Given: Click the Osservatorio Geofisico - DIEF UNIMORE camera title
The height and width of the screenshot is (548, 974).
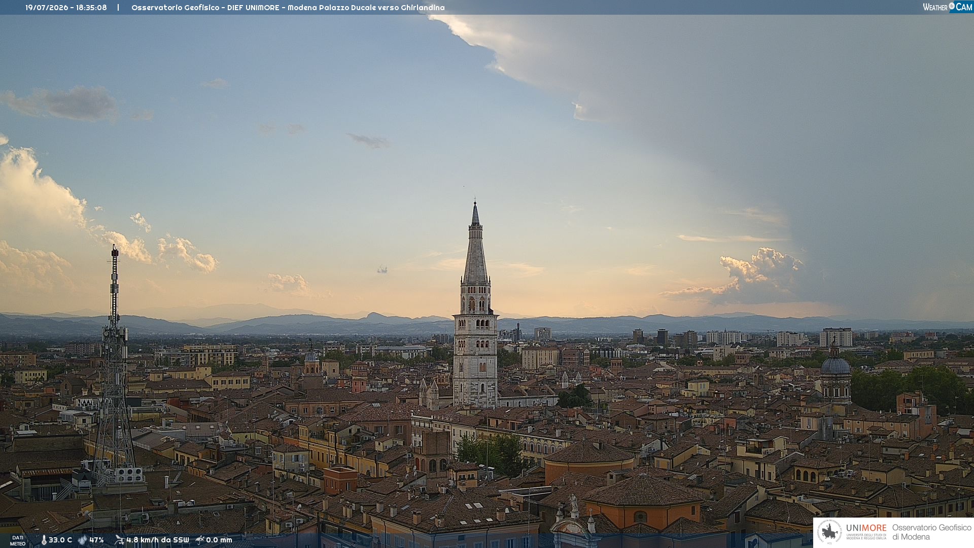Looking at the screenshot, I should click(x=288, y=8).
